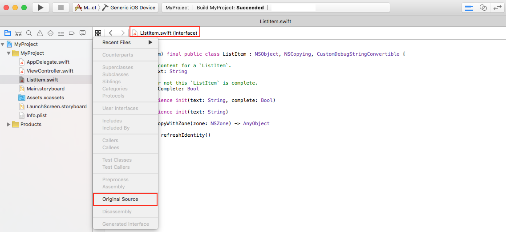
Task: Open the Report navigator speech bubble icon
Action: tap(82, 33)
